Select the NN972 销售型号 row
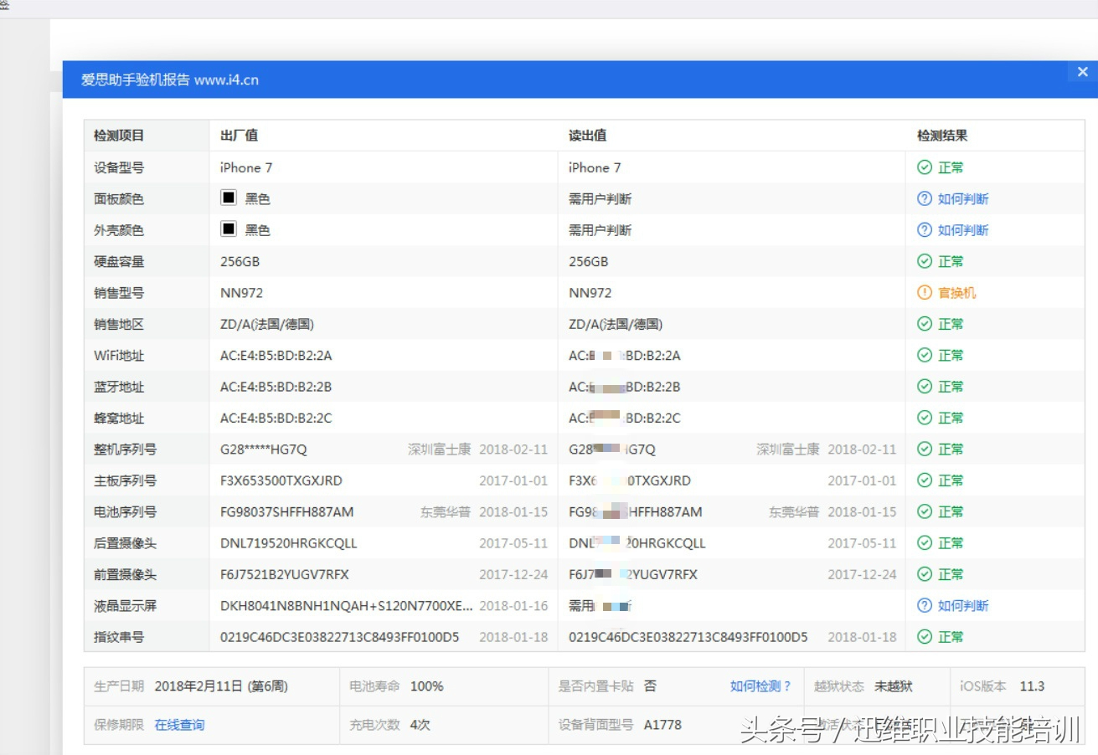1098x755 pixels. 243,292
